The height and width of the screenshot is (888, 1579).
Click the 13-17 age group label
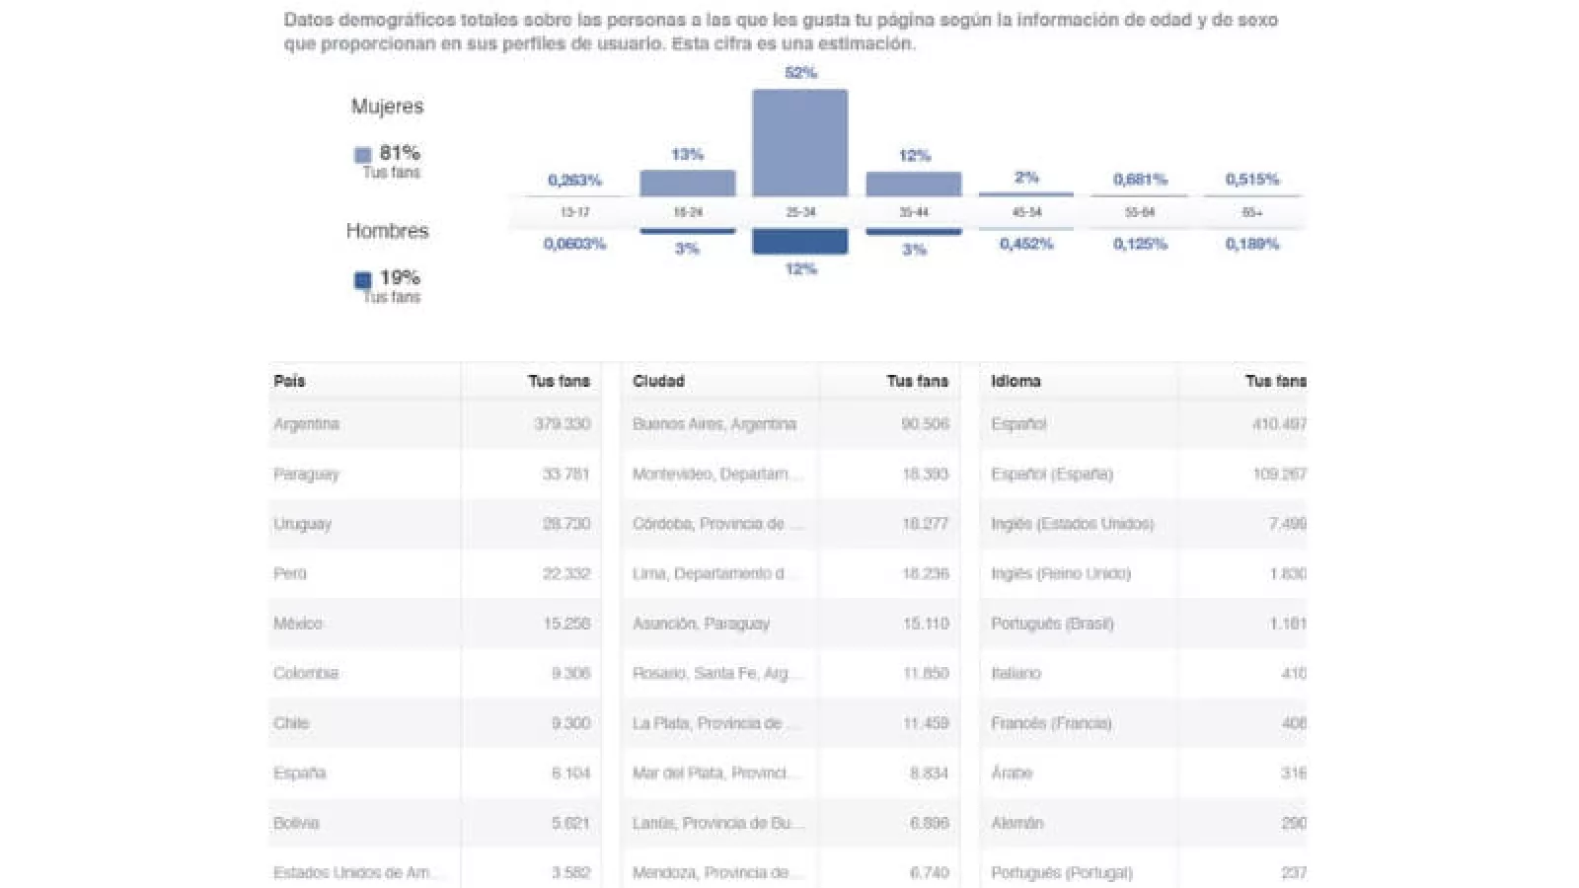[x=574, y=212]
